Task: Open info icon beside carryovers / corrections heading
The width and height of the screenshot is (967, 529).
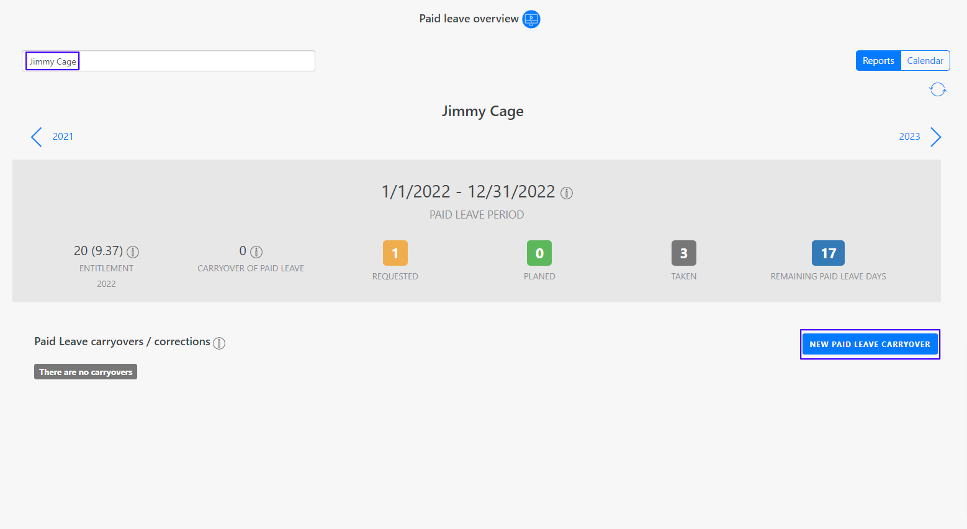Action: (x=219, y=343)
